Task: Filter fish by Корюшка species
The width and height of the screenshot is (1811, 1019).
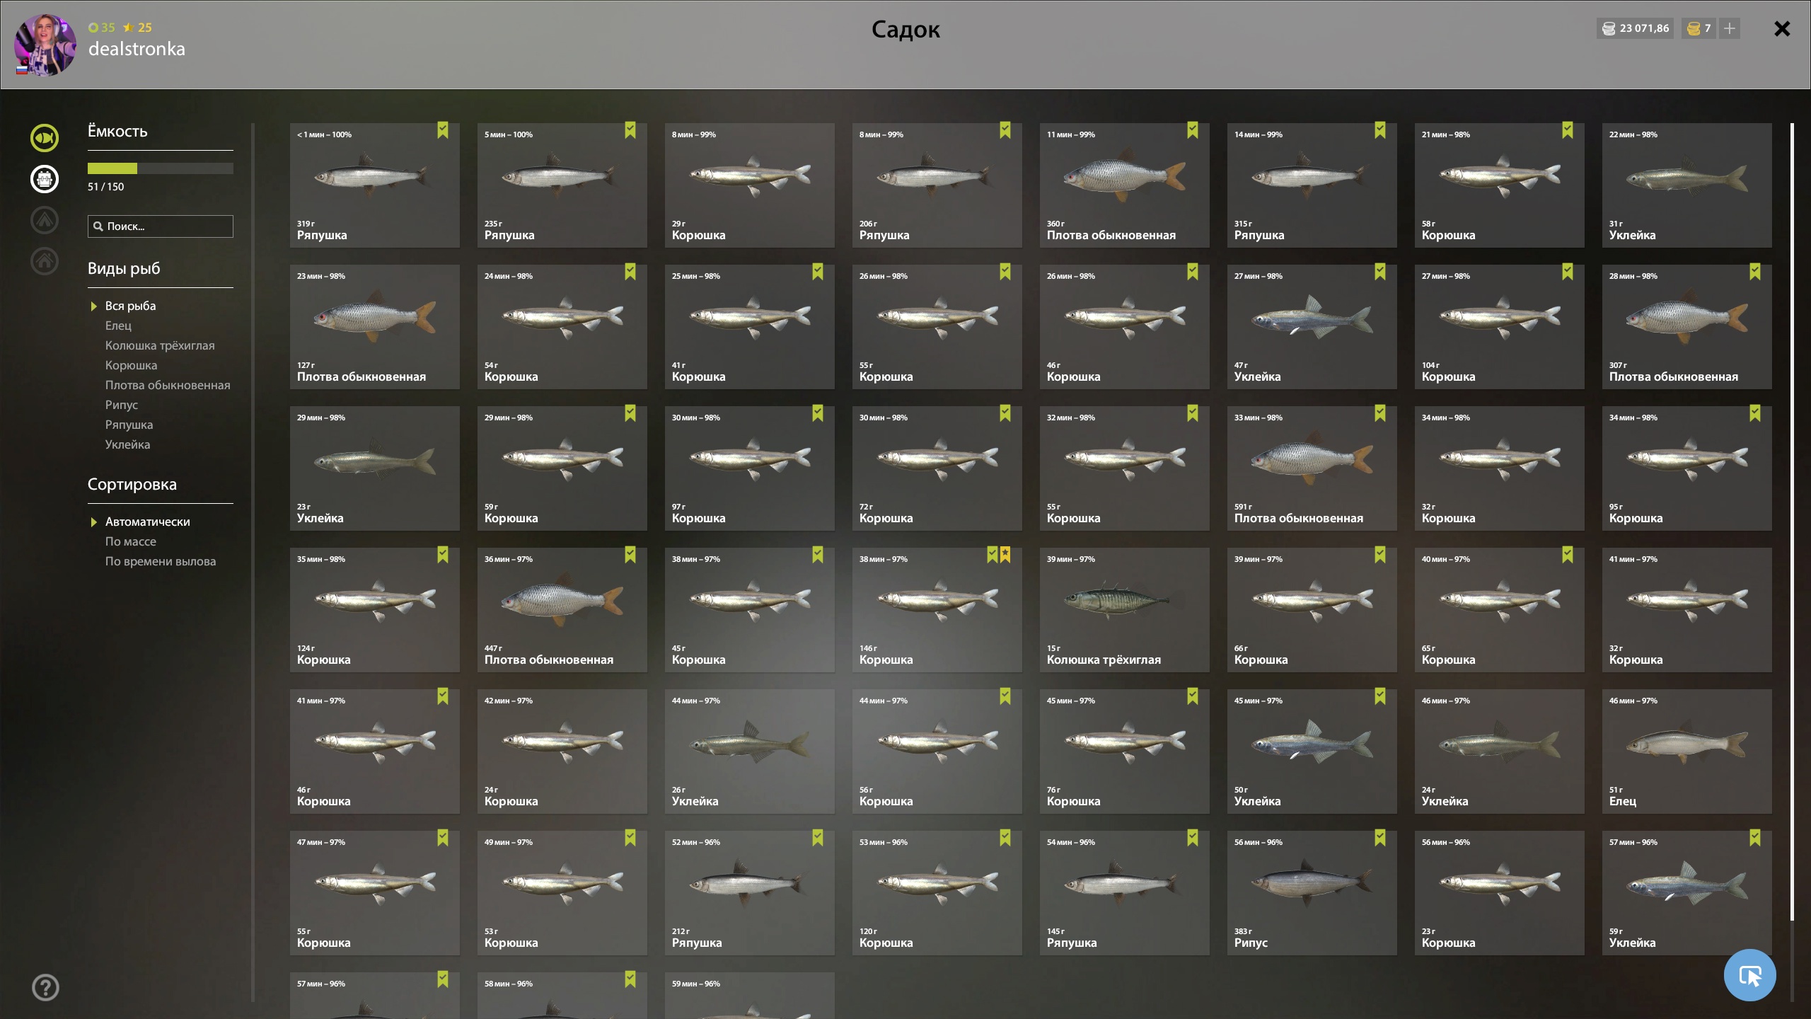Action: click(x=131, y=365)
